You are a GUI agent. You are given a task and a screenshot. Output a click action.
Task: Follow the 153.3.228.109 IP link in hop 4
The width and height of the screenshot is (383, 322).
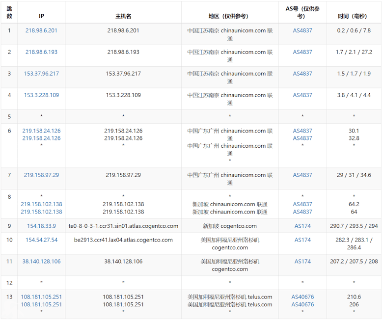point(41,95)
